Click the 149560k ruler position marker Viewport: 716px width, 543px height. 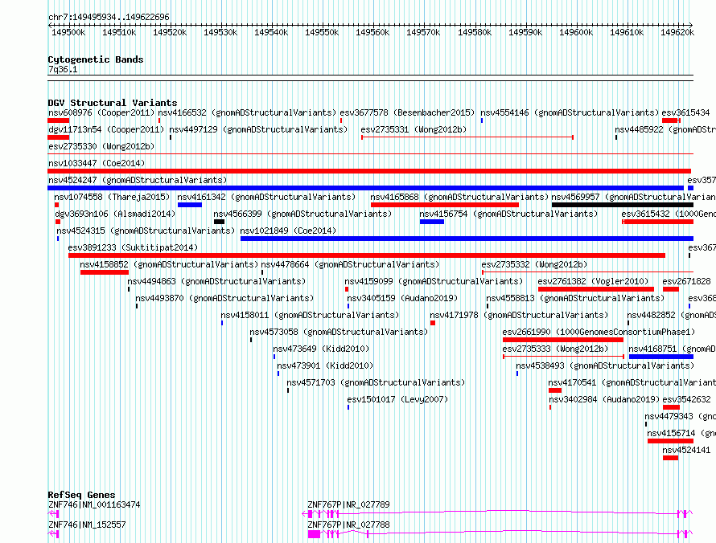pos(372,32)
